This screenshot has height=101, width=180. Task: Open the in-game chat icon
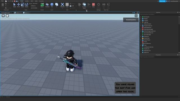(7, 16)
